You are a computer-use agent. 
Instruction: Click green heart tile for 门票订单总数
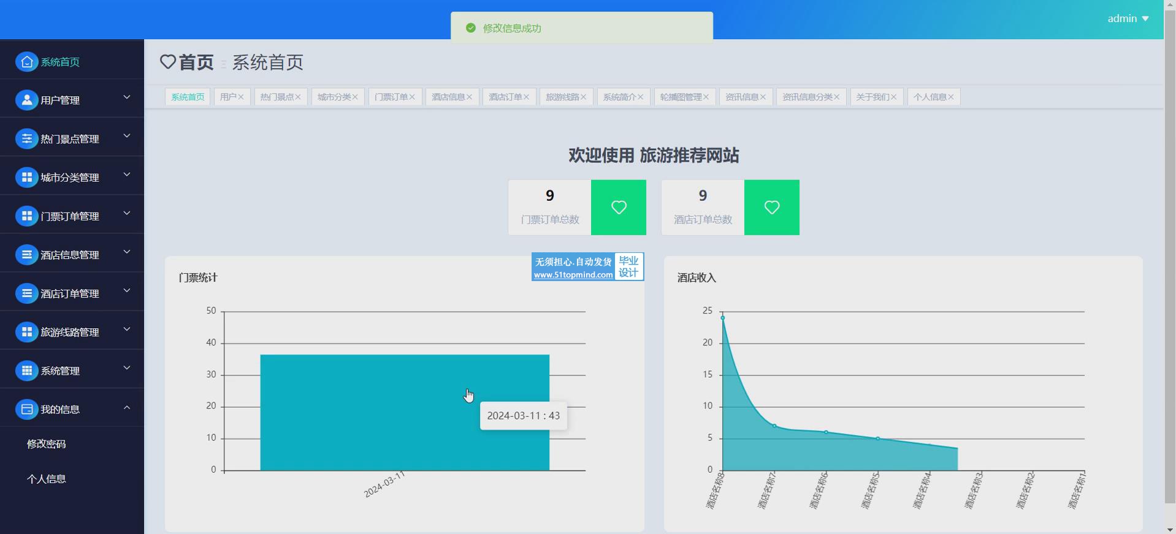(618, 208)
